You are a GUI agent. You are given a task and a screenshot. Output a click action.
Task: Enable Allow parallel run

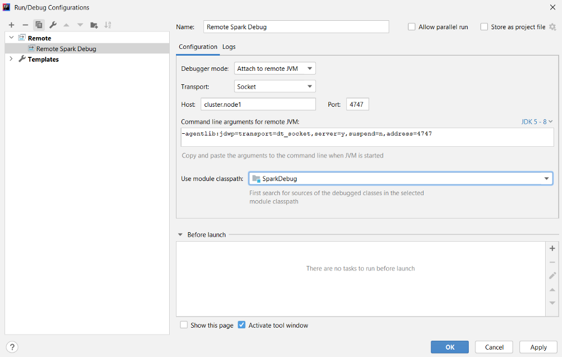pyautogui.click(x=411, y=27)
